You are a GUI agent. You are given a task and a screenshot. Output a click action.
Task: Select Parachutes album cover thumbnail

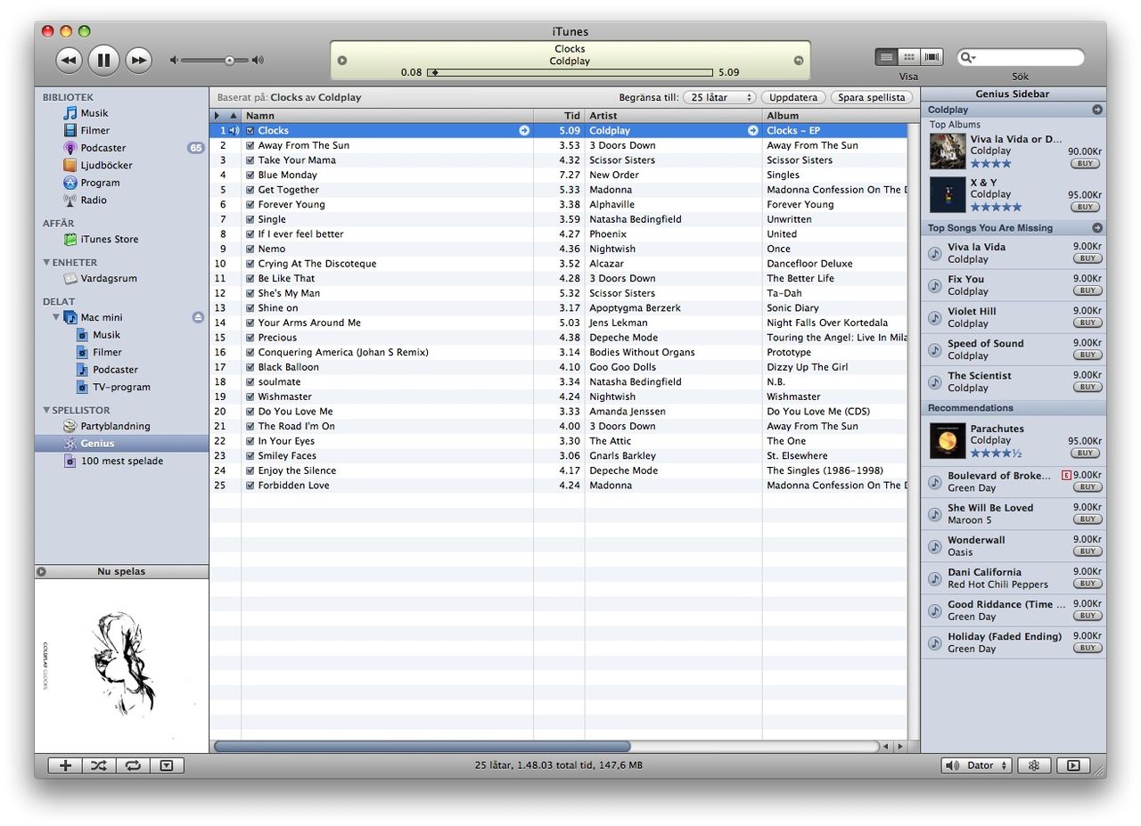948,440
